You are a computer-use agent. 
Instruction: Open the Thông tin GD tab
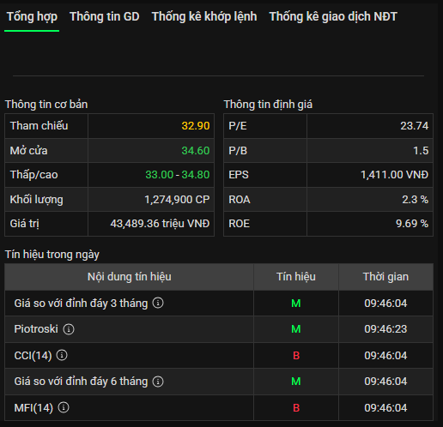tap(105, 16)
